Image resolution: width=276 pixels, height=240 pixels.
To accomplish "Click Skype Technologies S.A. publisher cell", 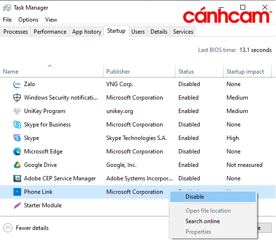I will [137, 138].
